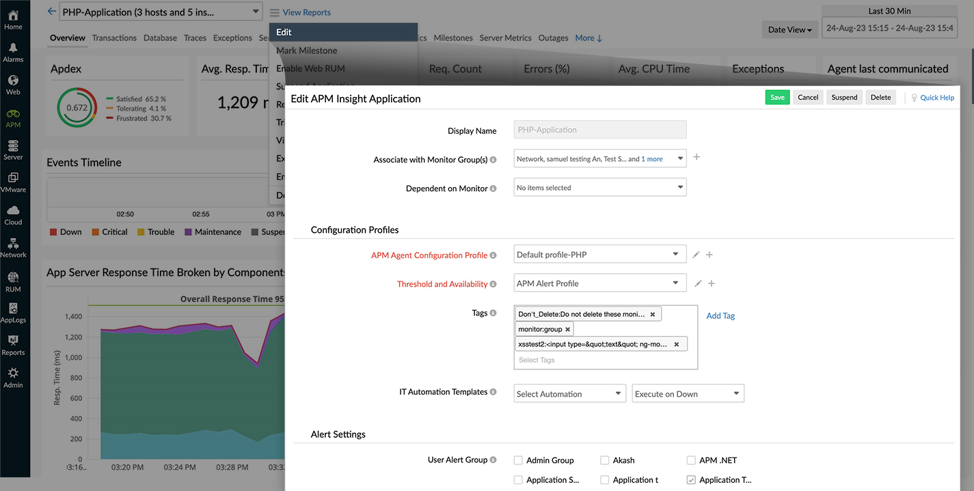Screen dimensions: 974x491
Task: Click the green Save button
Action: point(777,98)
